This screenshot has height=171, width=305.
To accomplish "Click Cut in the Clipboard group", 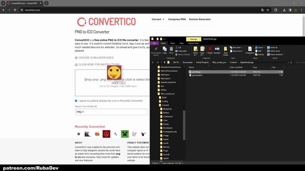I will [178, 47].
